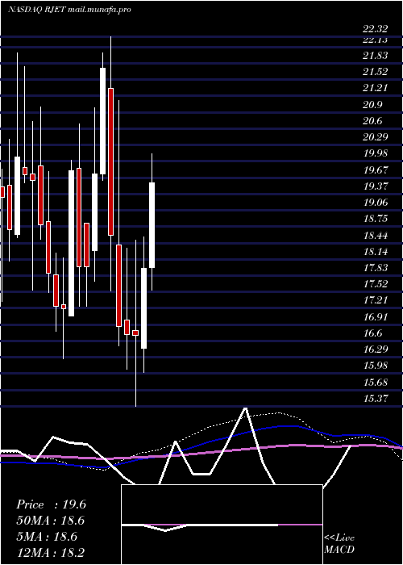Click the 20.29 price axis label

click(x=375, y=137)
